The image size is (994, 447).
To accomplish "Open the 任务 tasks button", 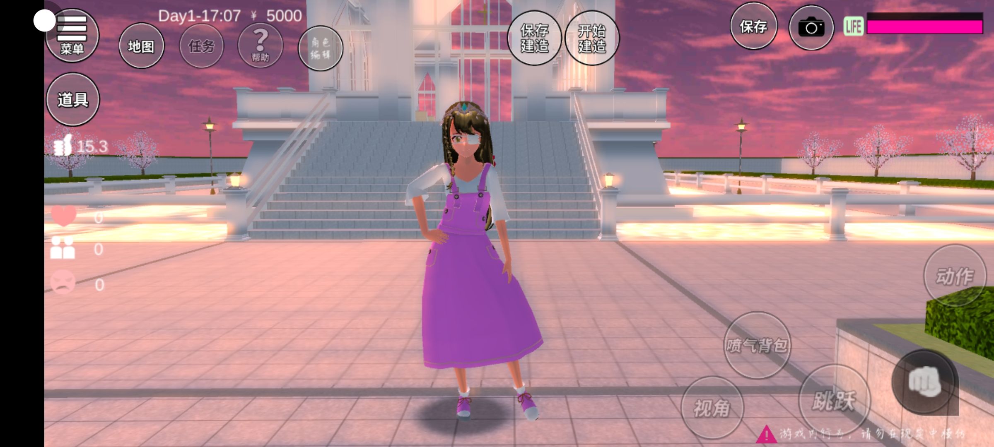I will (x=201, y=46).
